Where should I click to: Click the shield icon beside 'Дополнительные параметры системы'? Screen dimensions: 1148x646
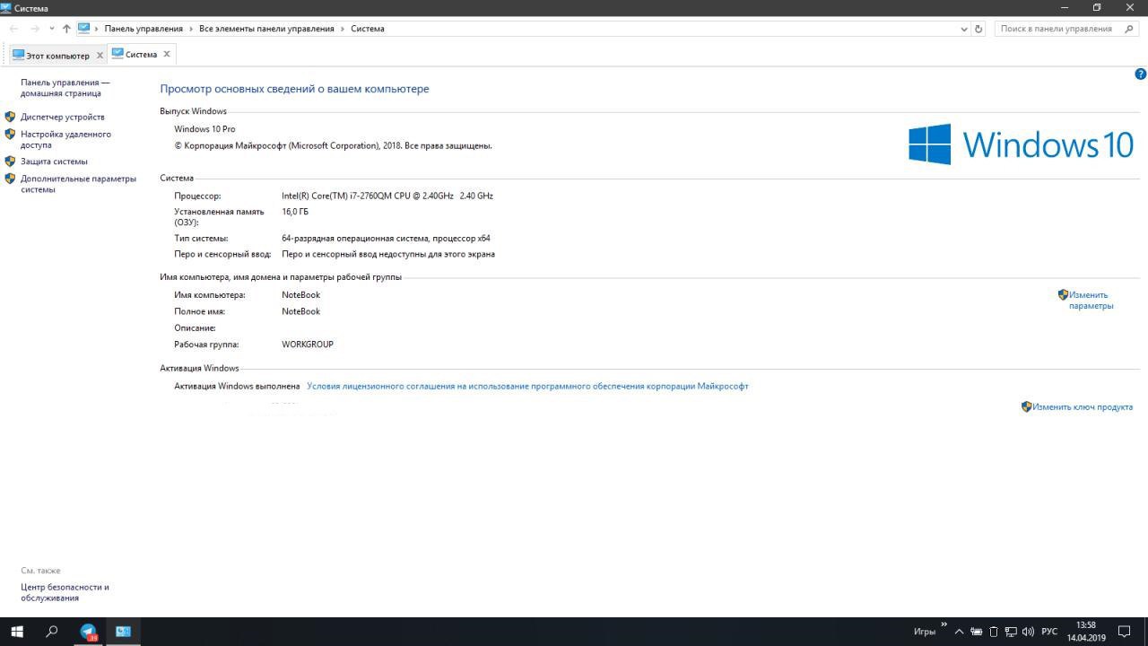[11, 179]
